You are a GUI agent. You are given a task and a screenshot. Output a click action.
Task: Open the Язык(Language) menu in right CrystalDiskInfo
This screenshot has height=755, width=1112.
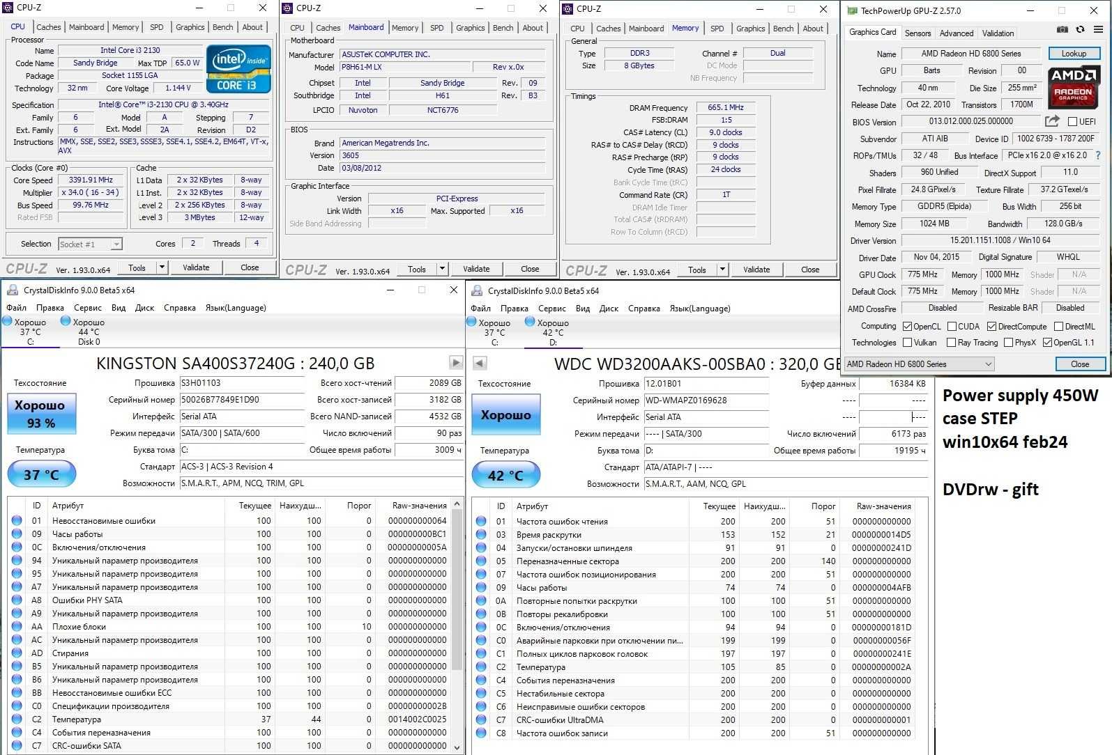700,308
